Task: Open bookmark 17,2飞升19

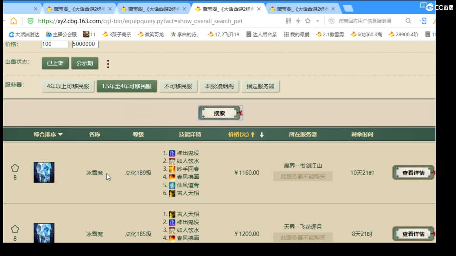Action: [223, 34]
